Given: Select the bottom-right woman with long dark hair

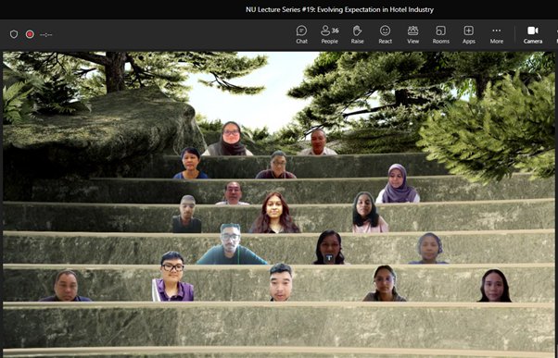Looking at the screenshot, I should click(x=494, y=286).
